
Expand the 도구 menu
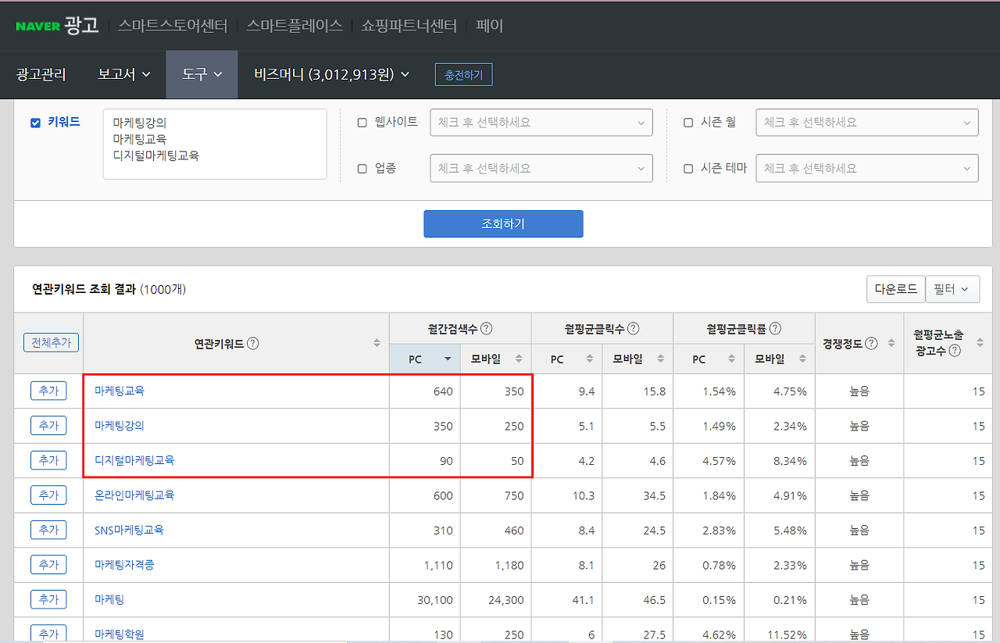click(x=202, y=74)
